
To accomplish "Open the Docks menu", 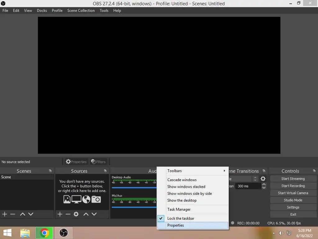I will coord(42,11).
